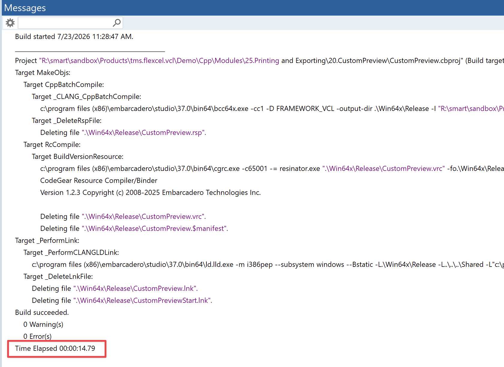504x367 pixels.
Task: Open the CustomPreview.$manifest file link
Action: tap(155, 228)
